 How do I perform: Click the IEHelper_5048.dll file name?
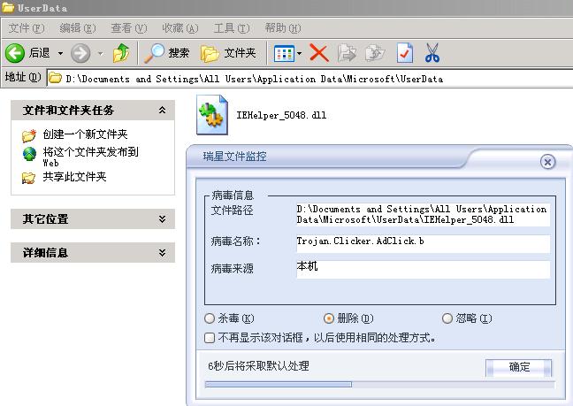(281, 115)
